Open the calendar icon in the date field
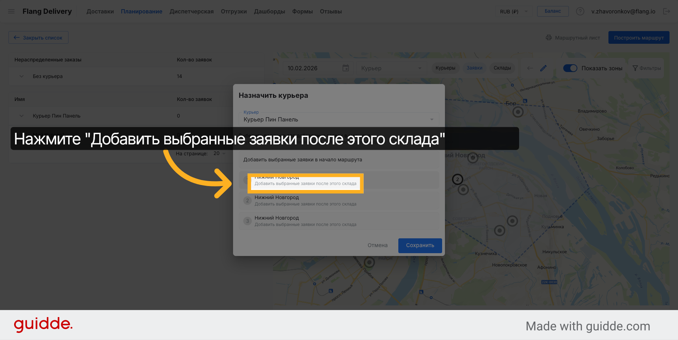 345,68
